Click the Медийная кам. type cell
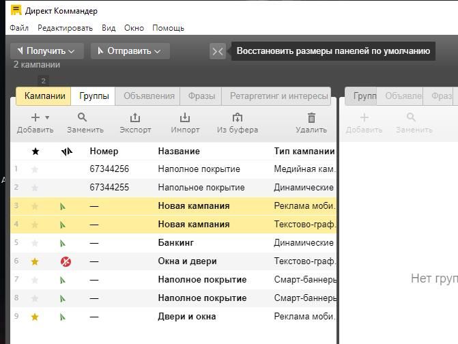This screenshot has height=344, width=458. coord(304,169)
